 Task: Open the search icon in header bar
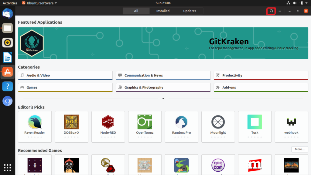pyautogui.click(x=271, y=11)
